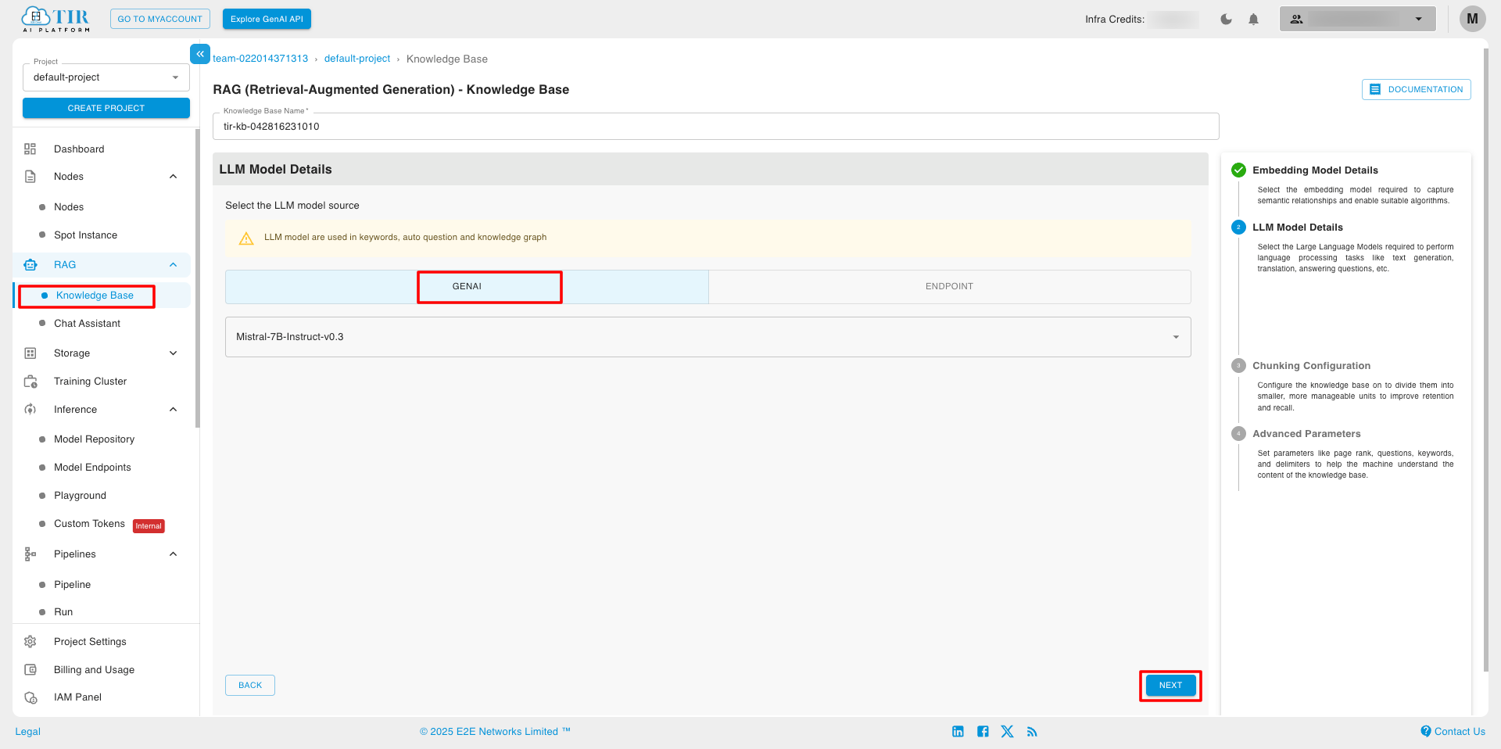Collapse the Pipelines section chevron
Screen dimensions: 1501x749
(x=173, y=554)
